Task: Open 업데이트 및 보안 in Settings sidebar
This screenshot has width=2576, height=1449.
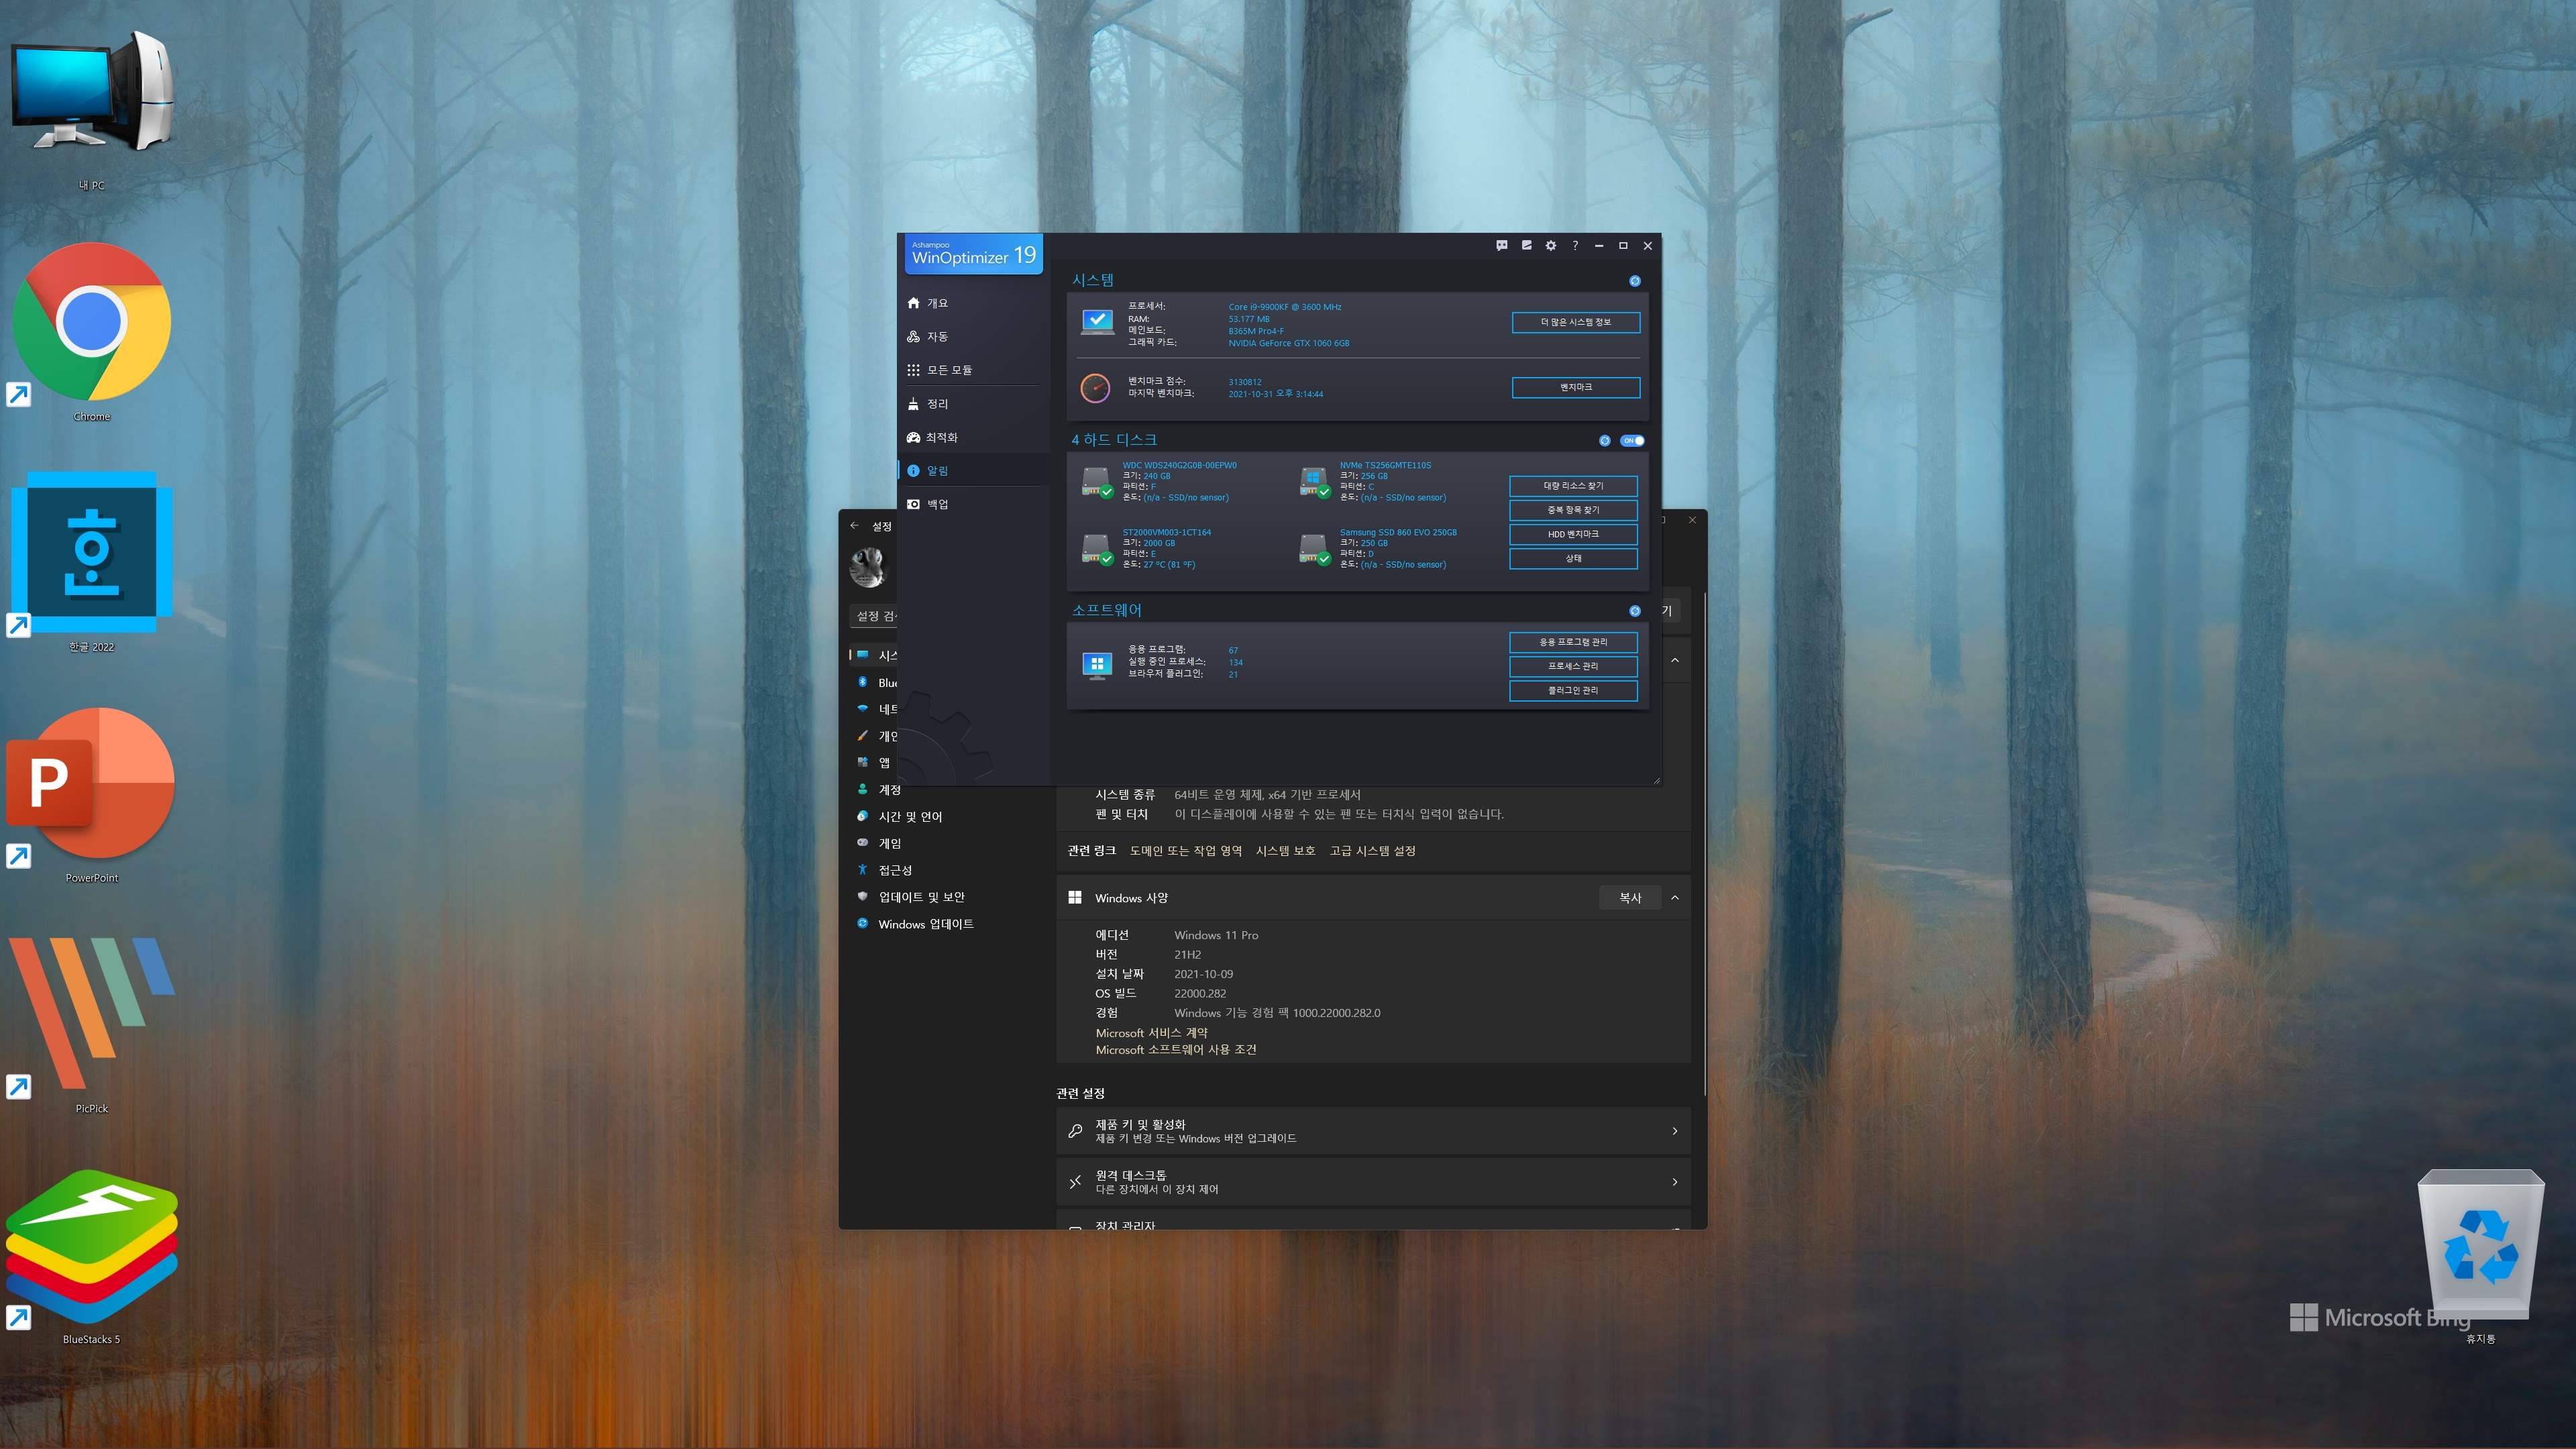Action: click(x=921, y=897)
